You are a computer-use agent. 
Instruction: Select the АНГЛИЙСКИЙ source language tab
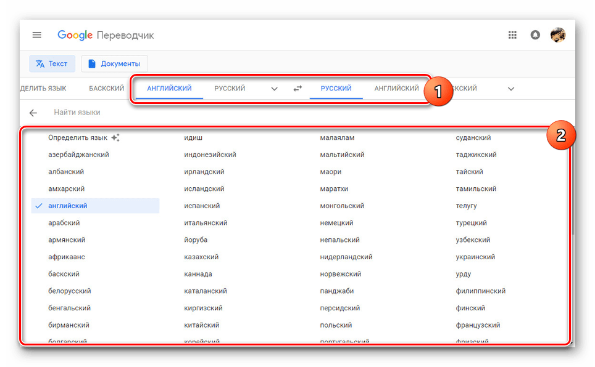click(x=169, y=89)
